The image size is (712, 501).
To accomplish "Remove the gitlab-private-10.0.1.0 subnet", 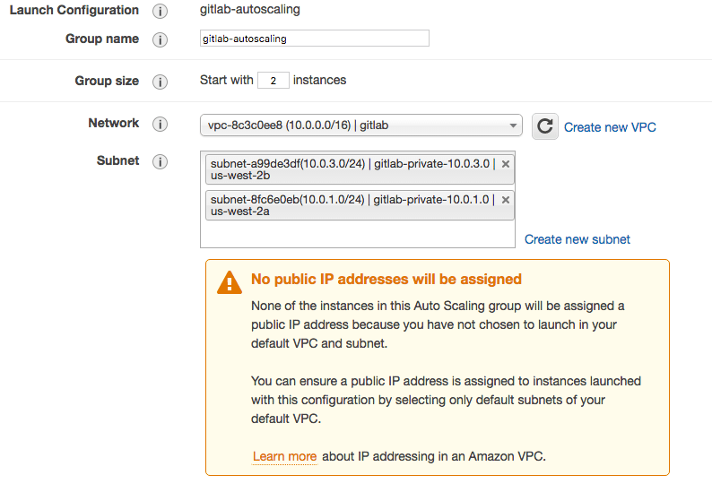I will (x=506, y=200).
